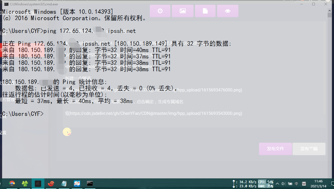334x189 pixels.
Task: Click the yellow emoji face icon
Action: pyautogui.click(x=67, y=132)
